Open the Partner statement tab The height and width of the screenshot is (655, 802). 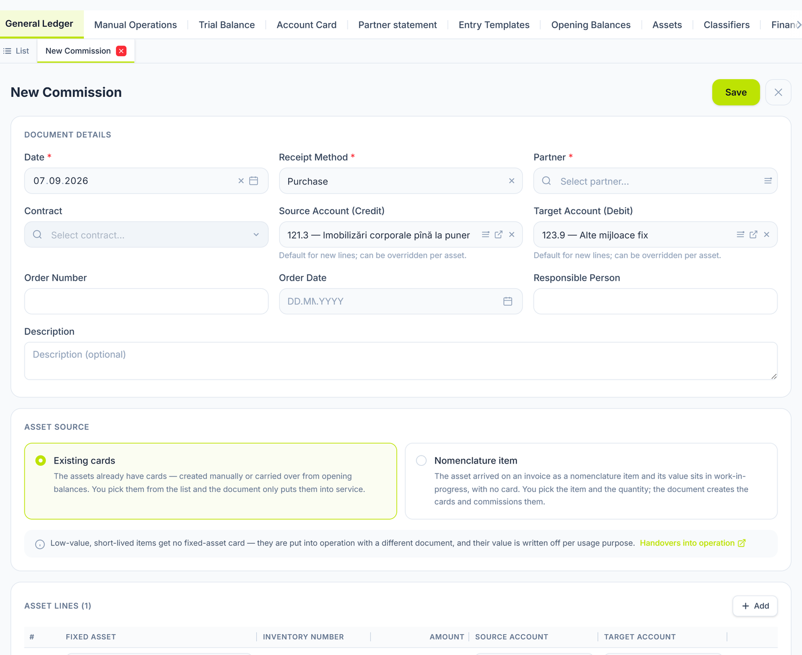coord(397,25)
